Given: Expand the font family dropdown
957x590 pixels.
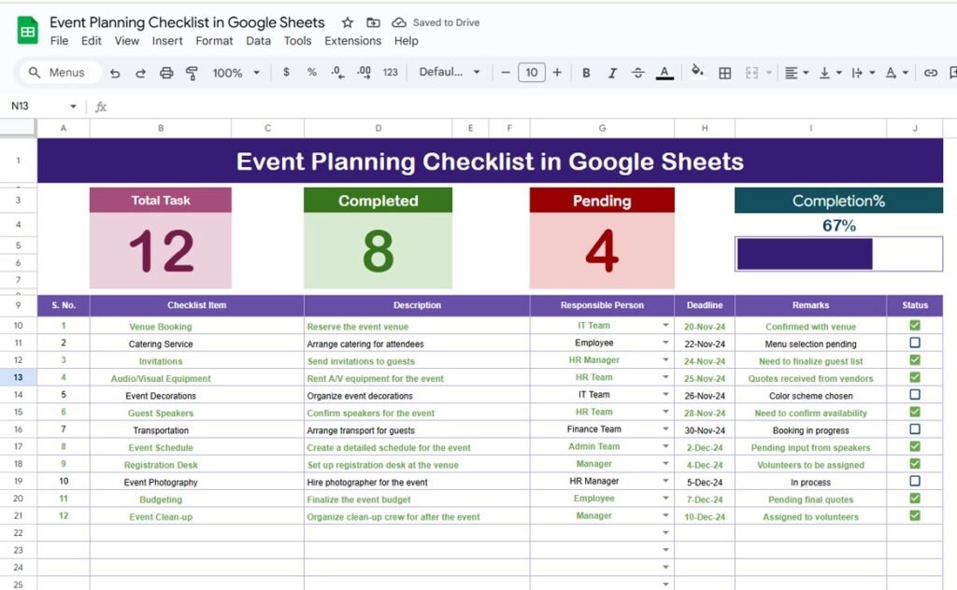Looking at the screenshot, I should 450,73.
